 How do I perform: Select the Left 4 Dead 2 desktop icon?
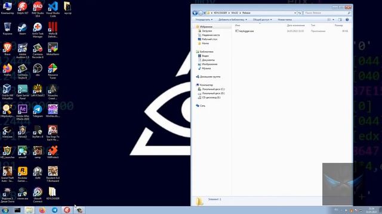coord(38,90)
